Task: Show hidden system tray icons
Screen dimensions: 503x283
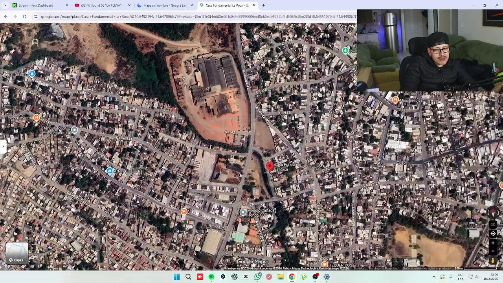Action: [x=434, y=277]
